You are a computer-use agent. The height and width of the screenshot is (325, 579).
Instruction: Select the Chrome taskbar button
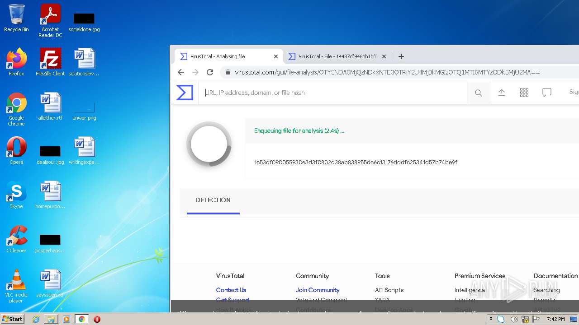(x=81, y=319)
